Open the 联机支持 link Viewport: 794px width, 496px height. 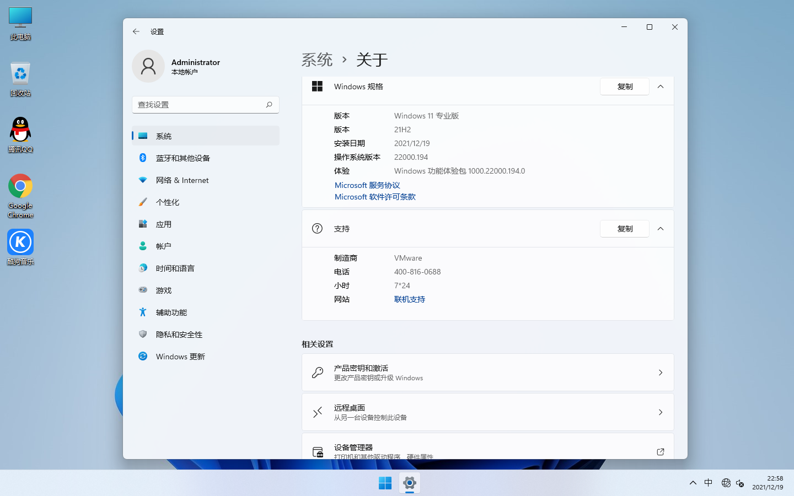tap(410, 299)
